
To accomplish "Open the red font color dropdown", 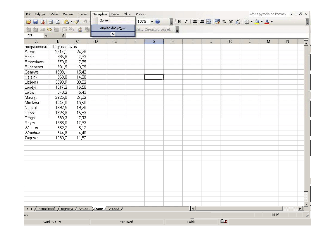I will point(272,21).
